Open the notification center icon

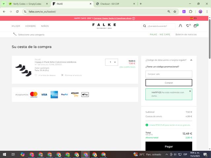click(205, 154)
